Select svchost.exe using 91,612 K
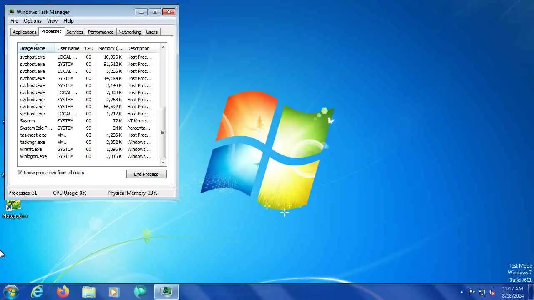The width and height of the screenshot is (534, 300). 88,64
